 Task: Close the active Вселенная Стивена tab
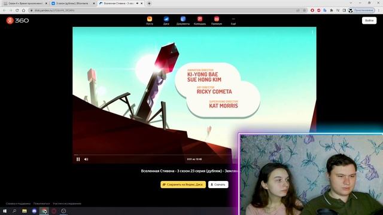click(141, 4)
